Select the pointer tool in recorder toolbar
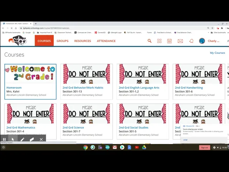 tap(13, 139)
